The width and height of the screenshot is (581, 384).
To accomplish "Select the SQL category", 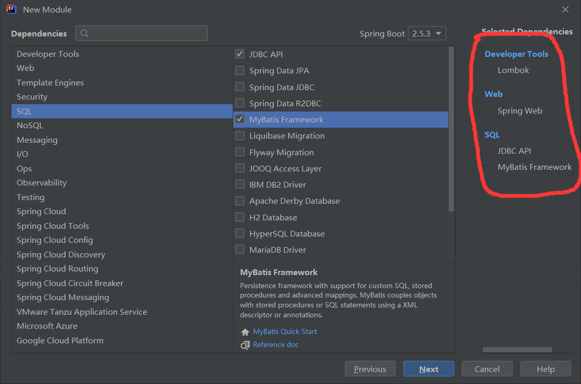I will pos(122,112).
